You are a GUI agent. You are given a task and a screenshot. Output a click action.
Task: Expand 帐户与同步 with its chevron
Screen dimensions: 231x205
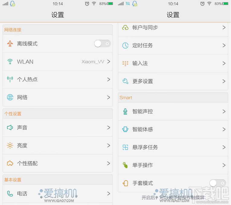(224, 27)
